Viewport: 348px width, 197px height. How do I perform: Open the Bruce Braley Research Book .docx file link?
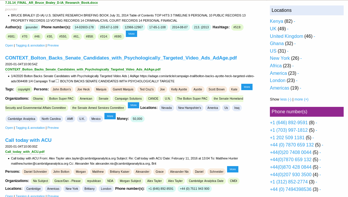(x=51, y=3)
